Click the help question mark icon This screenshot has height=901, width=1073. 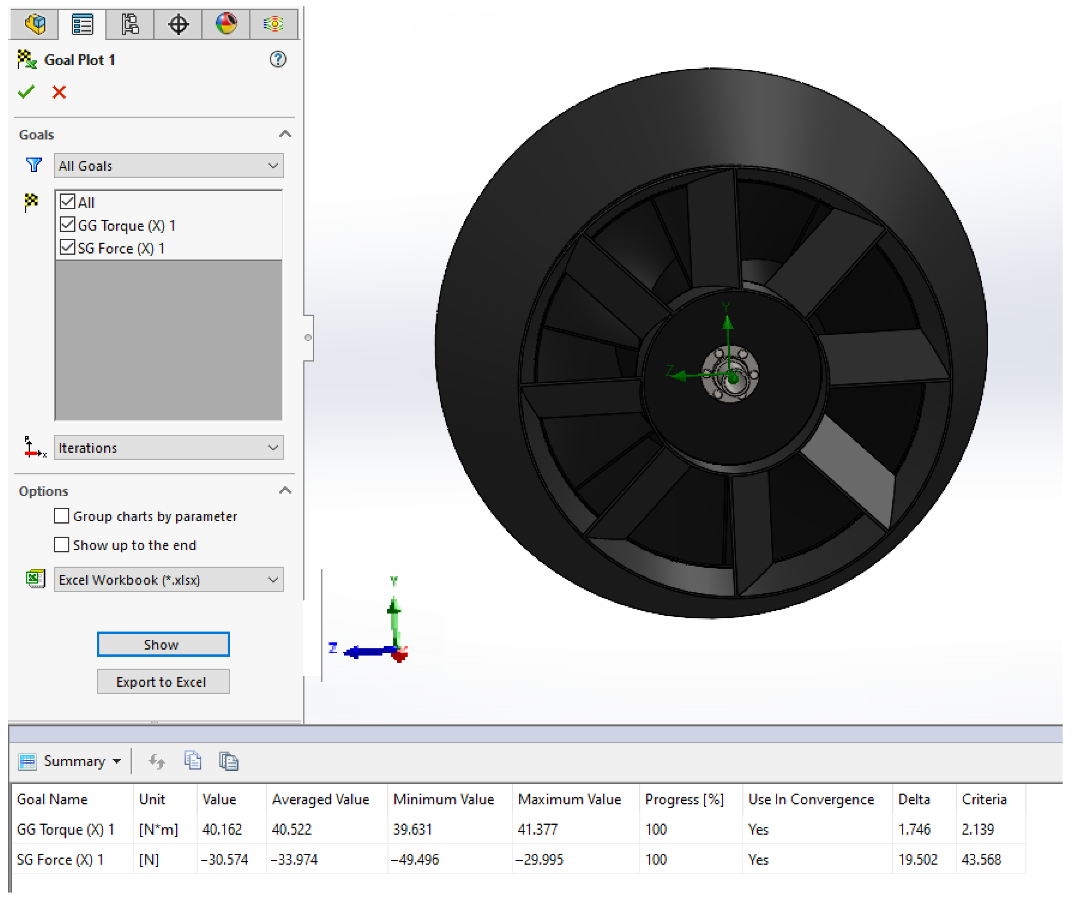point(278,60)
